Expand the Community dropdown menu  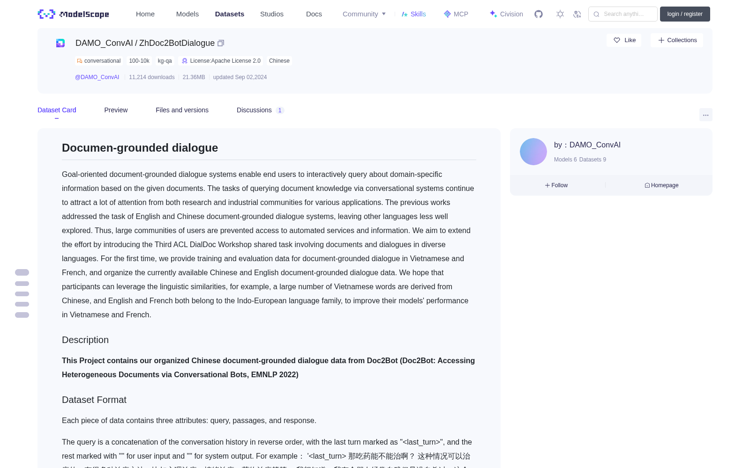coord(364,14)
